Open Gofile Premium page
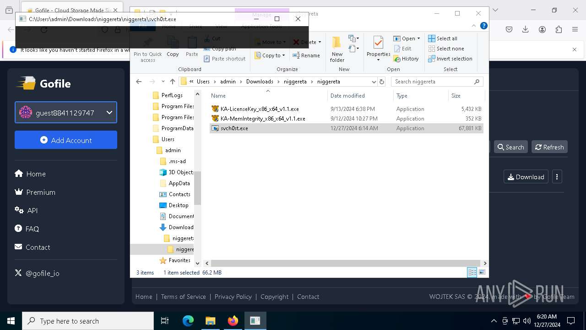Image resolution: width=586 pixels, height=330 pixels. point(35,192)
